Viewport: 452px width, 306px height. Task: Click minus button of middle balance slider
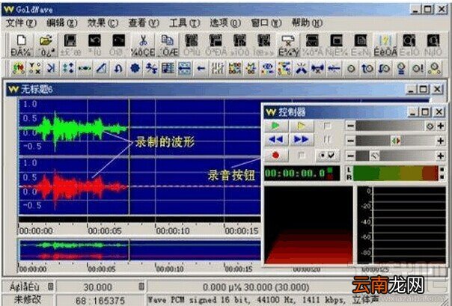pyautogui.click(x=350, y=141)
